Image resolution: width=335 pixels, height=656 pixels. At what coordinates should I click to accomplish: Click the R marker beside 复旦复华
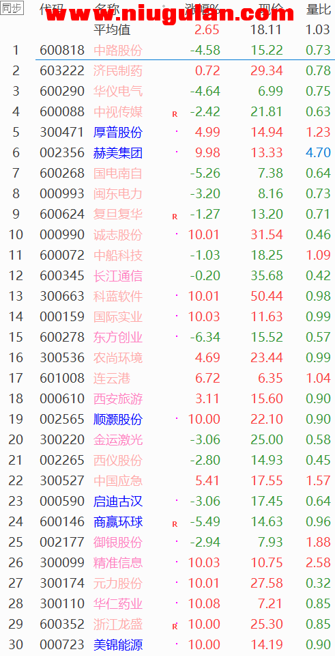(x=175, y=217)
